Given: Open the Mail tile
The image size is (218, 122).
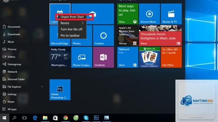Looking at the screenshot, I should click(x=93, y=14).
